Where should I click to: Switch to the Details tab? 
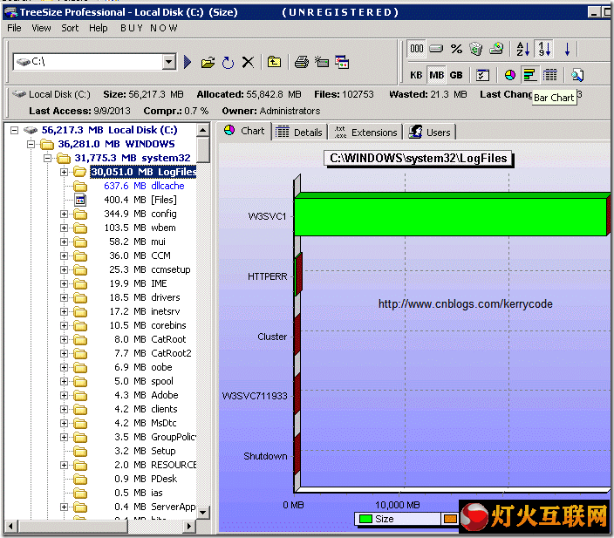299,133
